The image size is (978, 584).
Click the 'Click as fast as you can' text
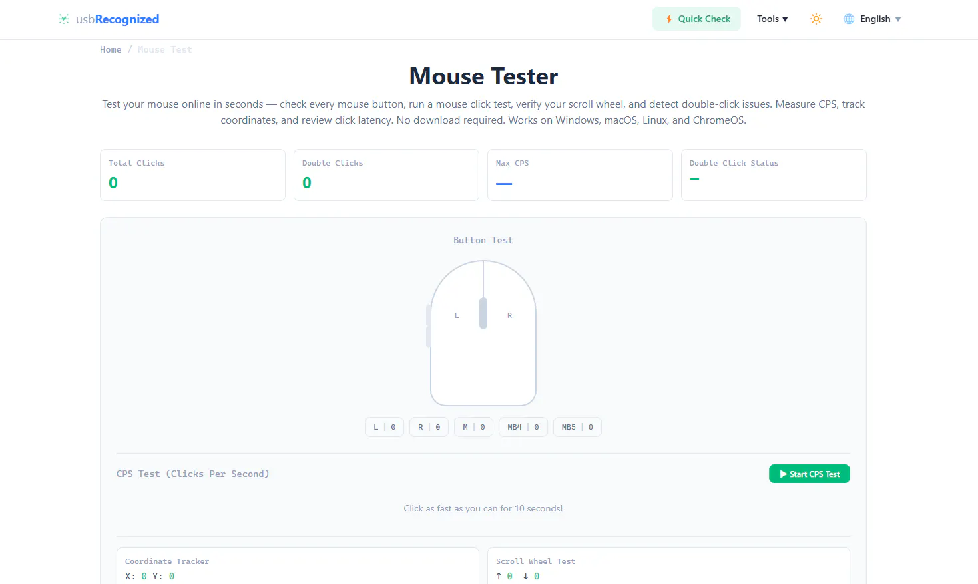click(x=483, y=508)
